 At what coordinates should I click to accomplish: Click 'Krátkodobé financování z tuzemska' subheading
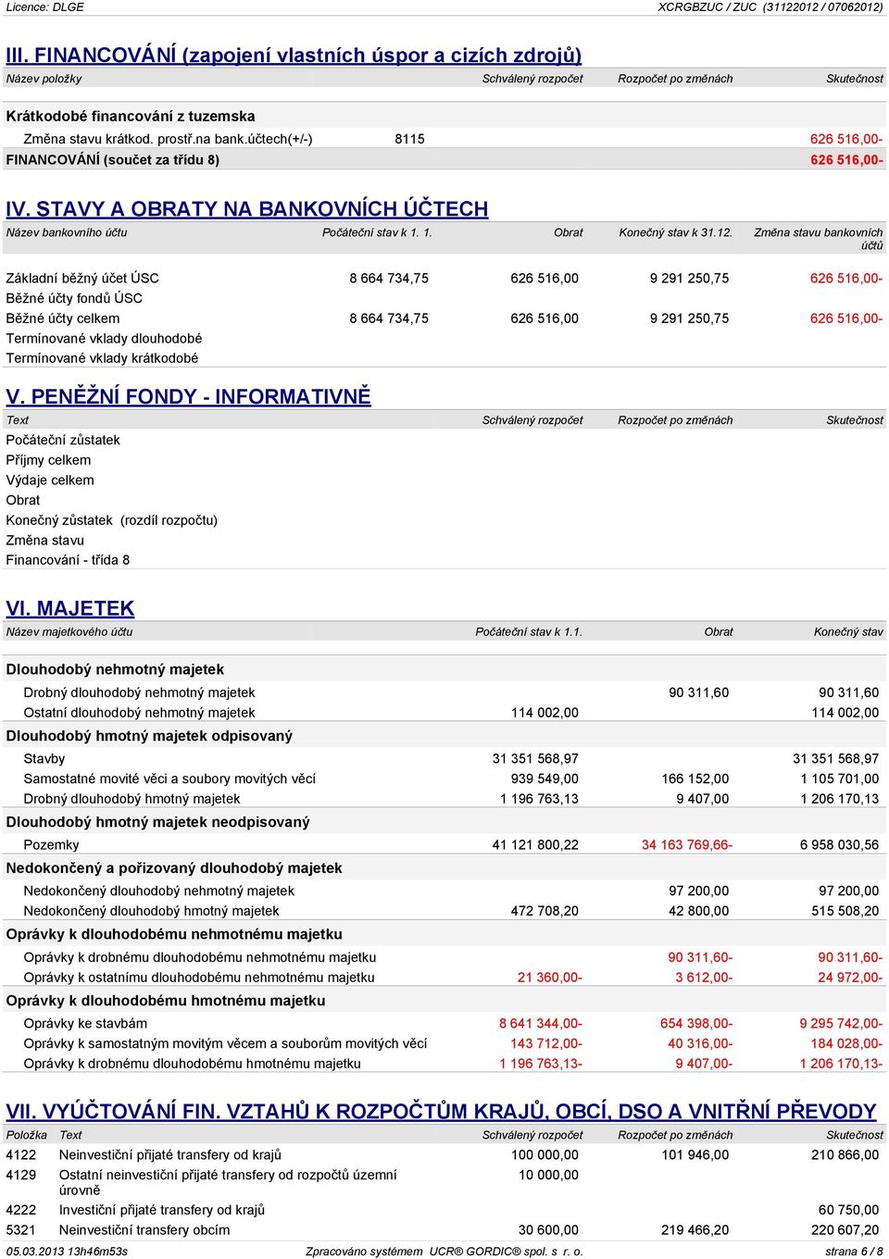pyautogui.click(x=131, y=117)
